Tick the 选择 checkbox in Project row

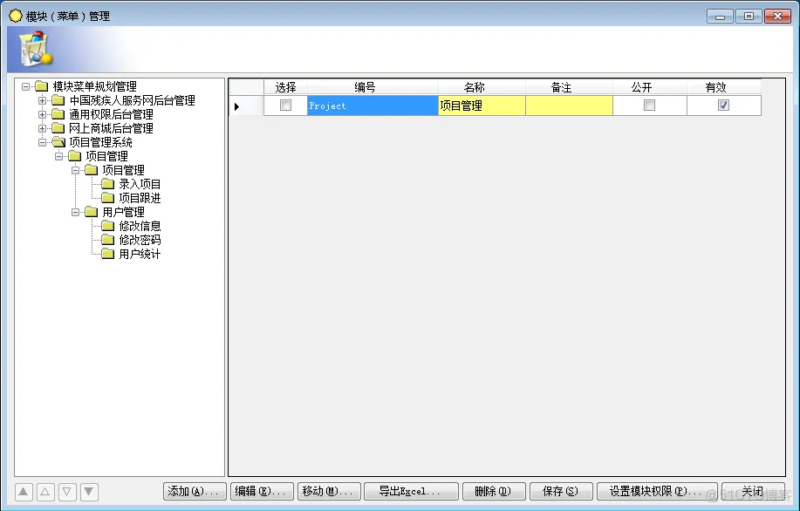coord(286,105)
